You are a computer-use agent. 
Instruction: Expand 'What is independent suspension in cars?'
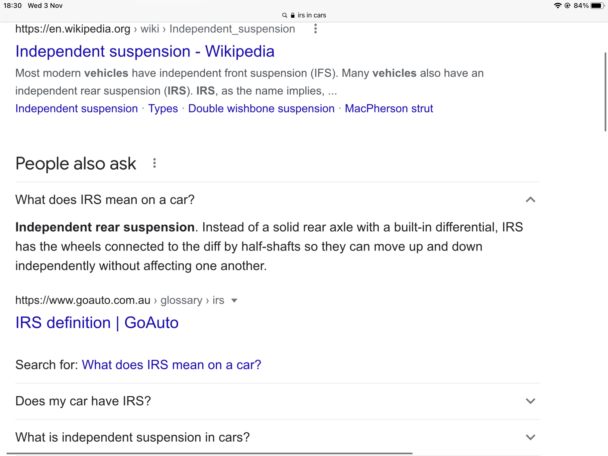530,437
